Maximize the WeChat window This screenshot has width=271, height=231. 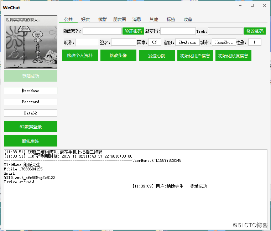point(252,6)
